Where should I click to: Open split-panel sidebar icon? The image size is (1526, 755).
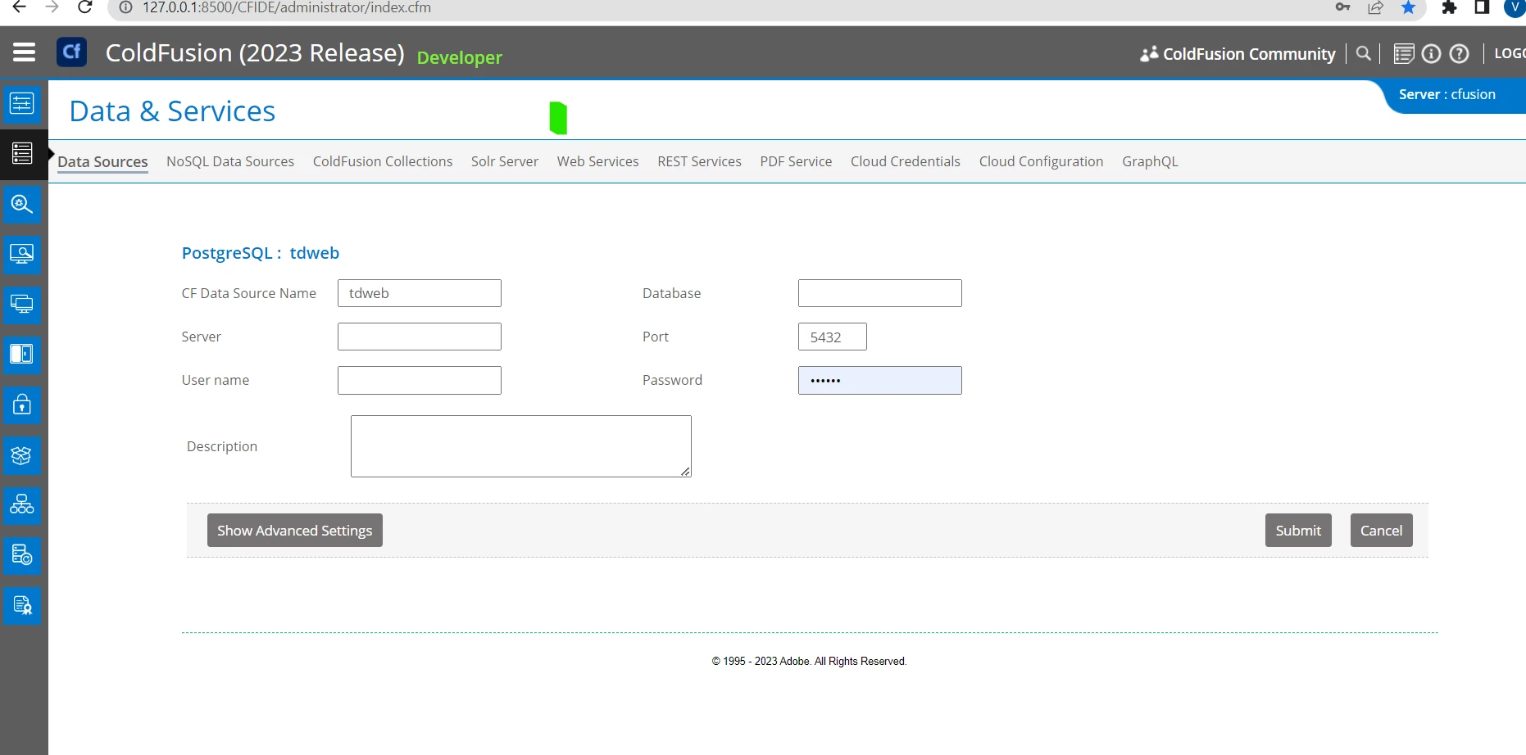point(22,355)
